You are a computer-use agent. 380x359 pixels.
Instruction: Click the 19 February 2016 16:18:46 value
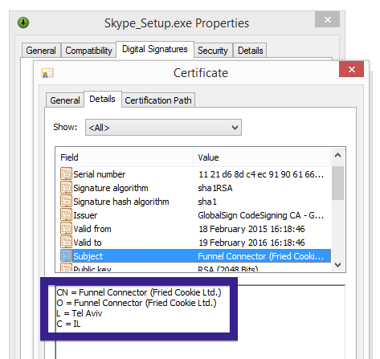click(251, 243)
